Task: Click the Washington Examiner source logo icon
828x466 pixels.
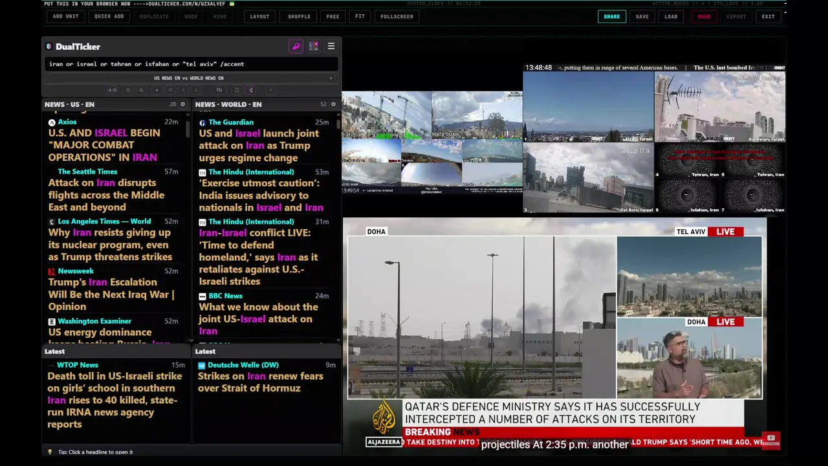Action: [52, 321]
